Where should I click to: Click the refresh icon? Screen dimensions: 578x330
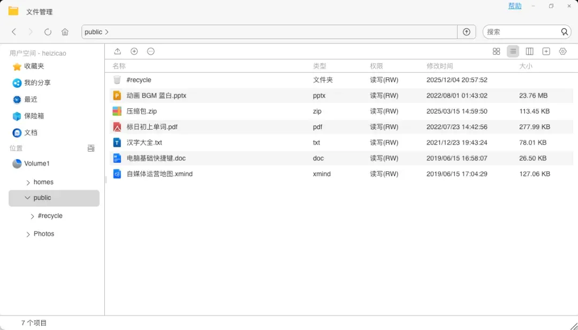pyautogui.click(x=48, y=32)
